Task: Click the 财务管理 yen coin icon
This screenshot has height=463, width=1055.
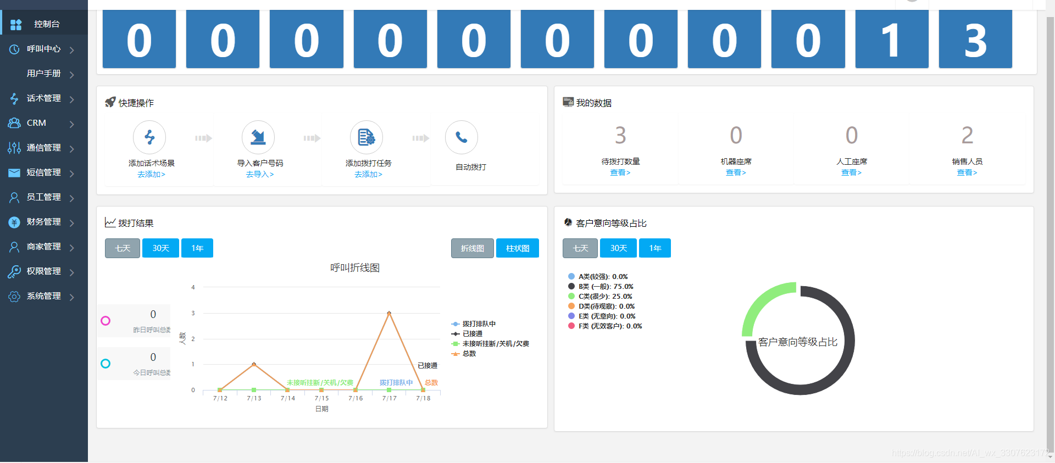Action: click(x=14, y=222)
